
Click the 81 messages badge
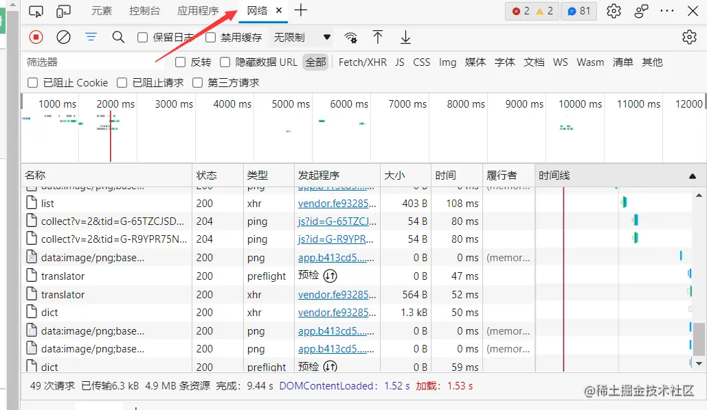click(x=579, y=11)
